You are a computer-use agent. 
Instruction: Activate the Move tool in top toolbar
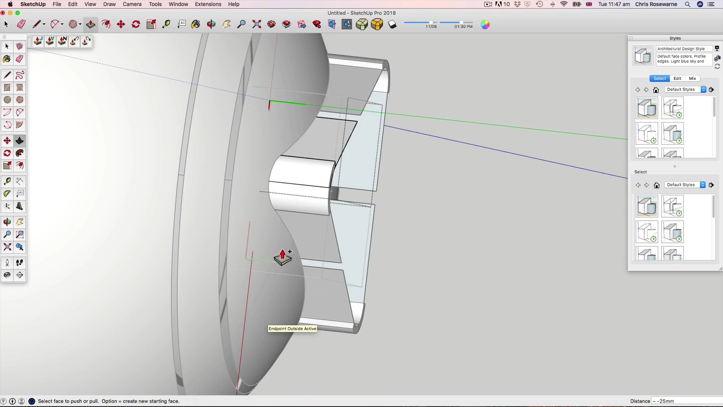pyautogui.click(x=120, y=24)
